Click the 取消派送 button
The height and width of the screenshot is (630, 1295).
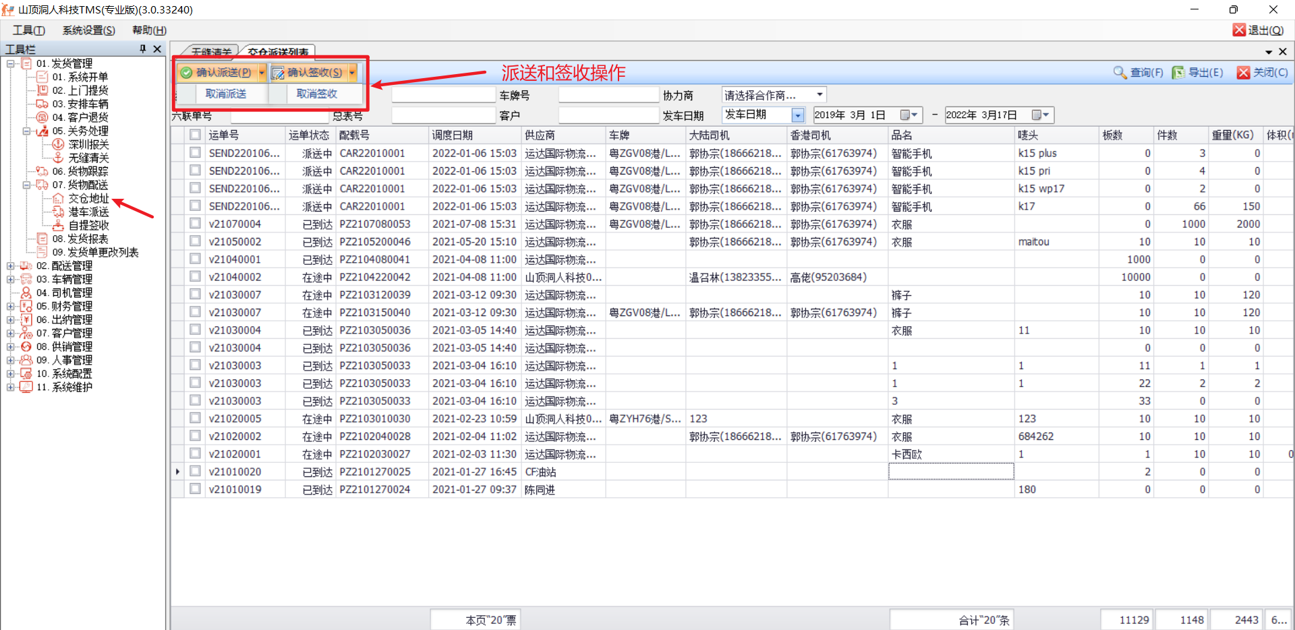coord(225,94)
